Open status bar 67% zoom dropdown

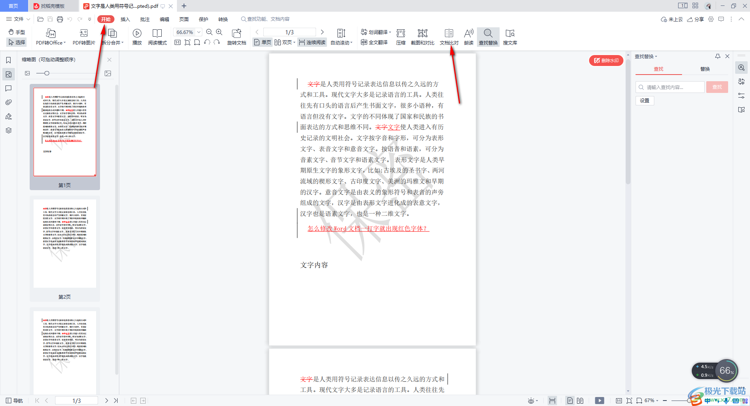point(651,401)
